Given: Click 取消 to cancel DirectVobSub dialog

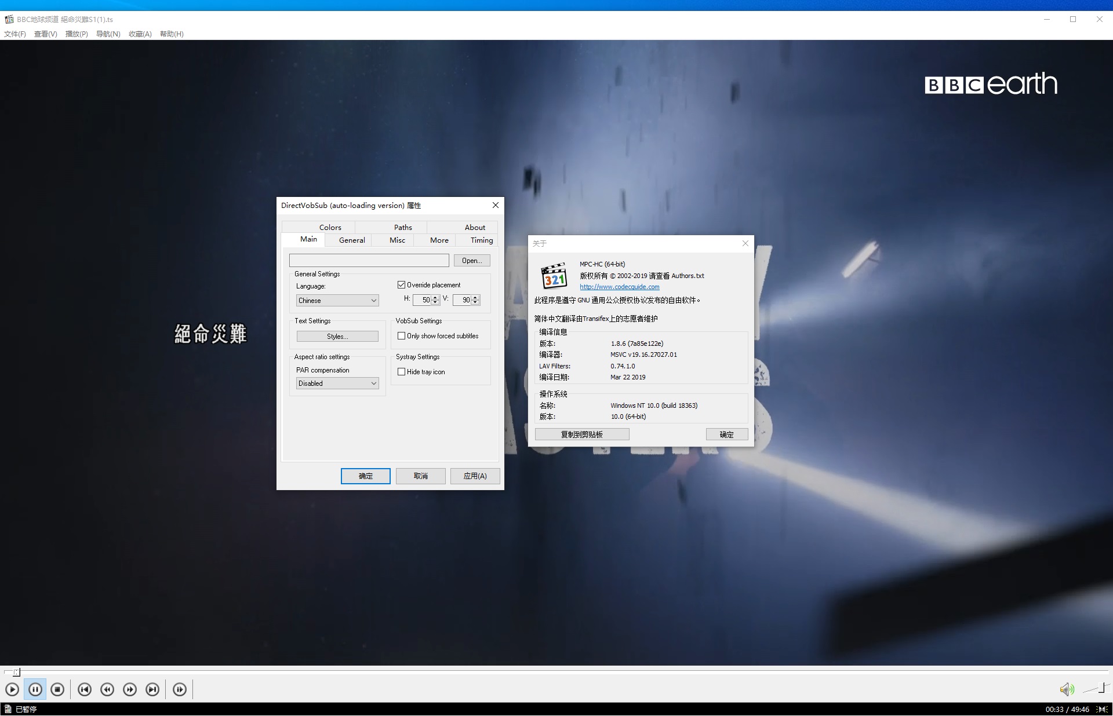Looking at the screenshot, I should (x=421, y=476).
